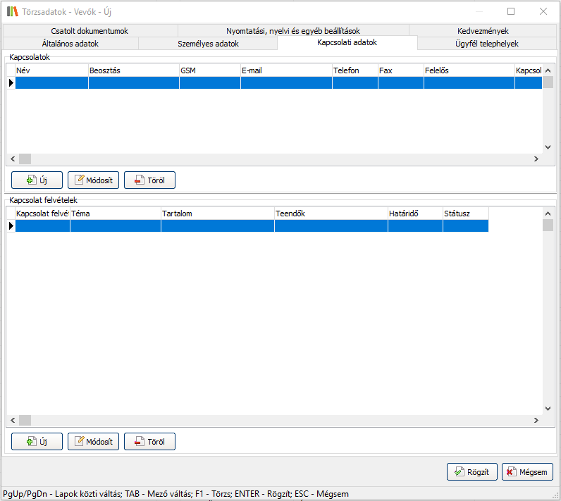Click the Új button under Kapcsolatok
This screenshot has height=501, width=561.
(37, 180)
